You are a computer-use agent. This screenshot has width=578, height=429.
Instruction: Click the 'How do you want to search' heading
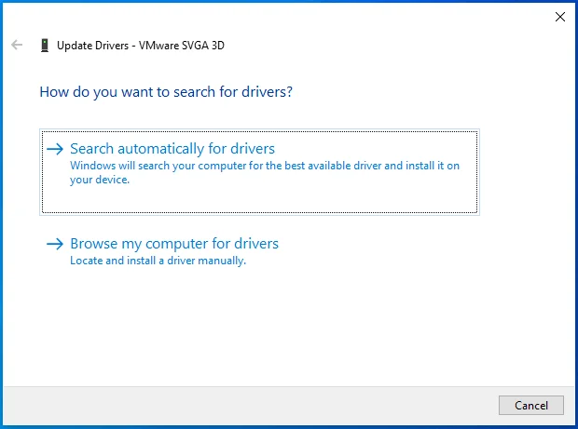pos(166,92)
